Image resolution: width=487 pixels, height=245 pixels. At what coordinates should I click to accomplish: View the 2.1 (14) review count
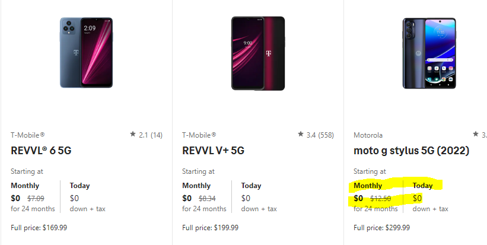pos(151,135)
